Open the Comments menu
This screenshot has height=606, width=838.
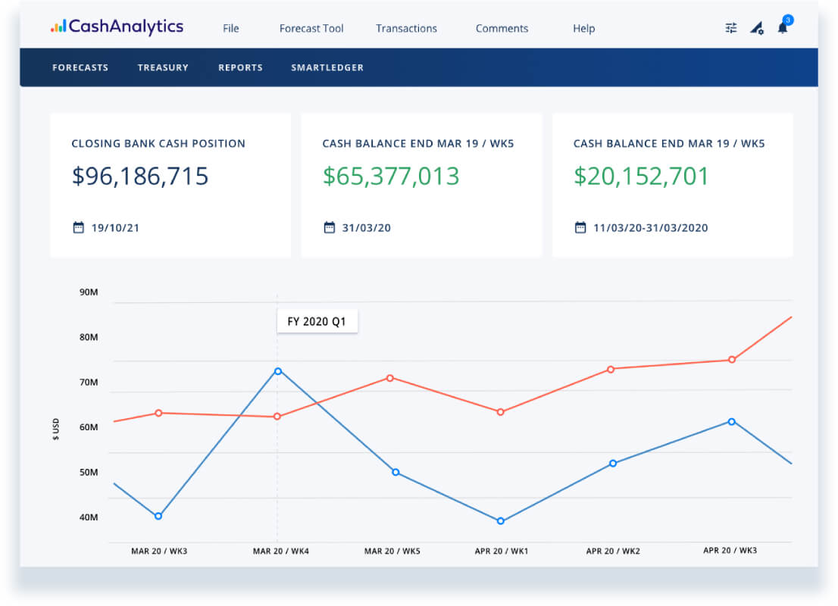[x=502, y=28]
